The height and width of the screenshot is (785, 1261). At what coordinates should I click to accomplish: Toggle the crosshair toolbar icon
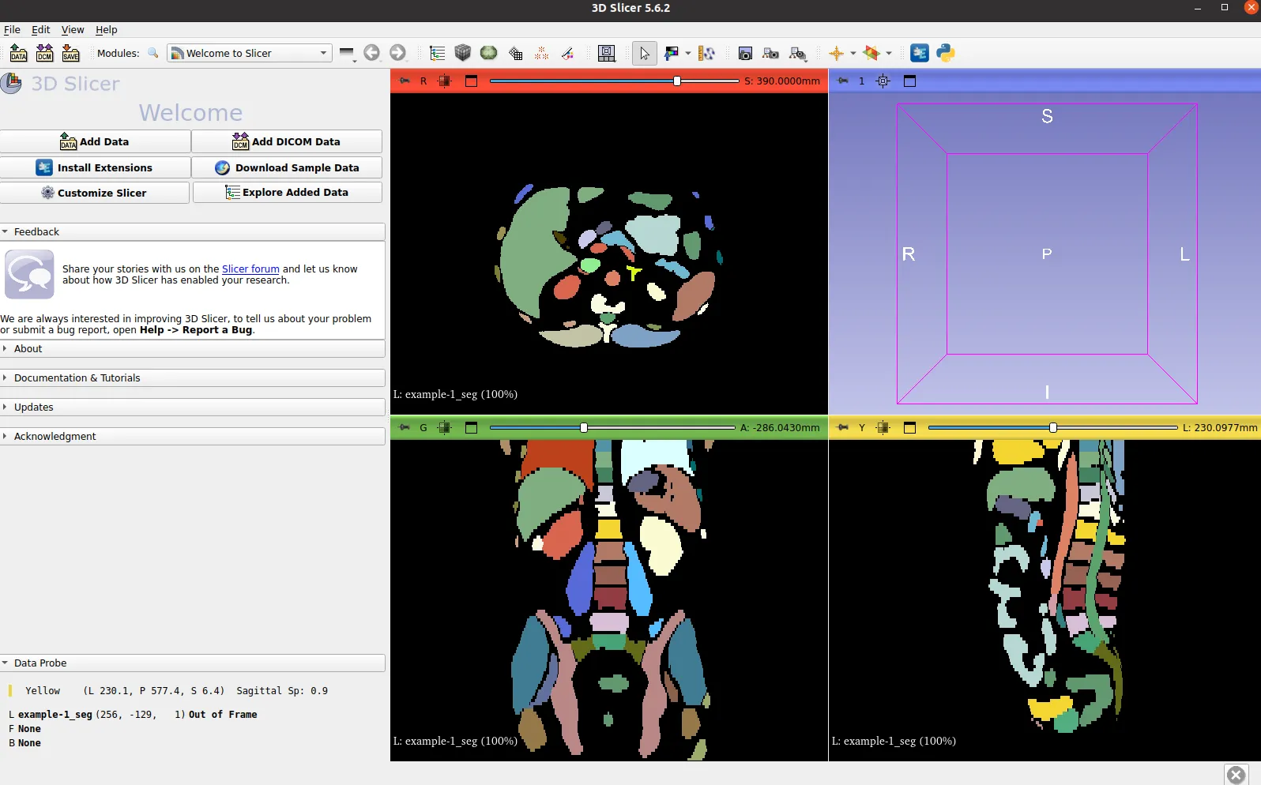point(836,53)
